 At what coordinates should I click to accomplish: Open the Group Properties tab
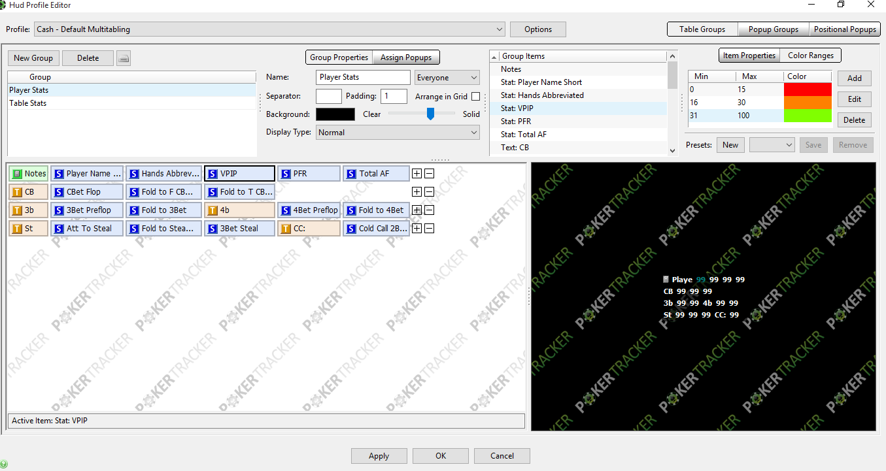point(339,57)
